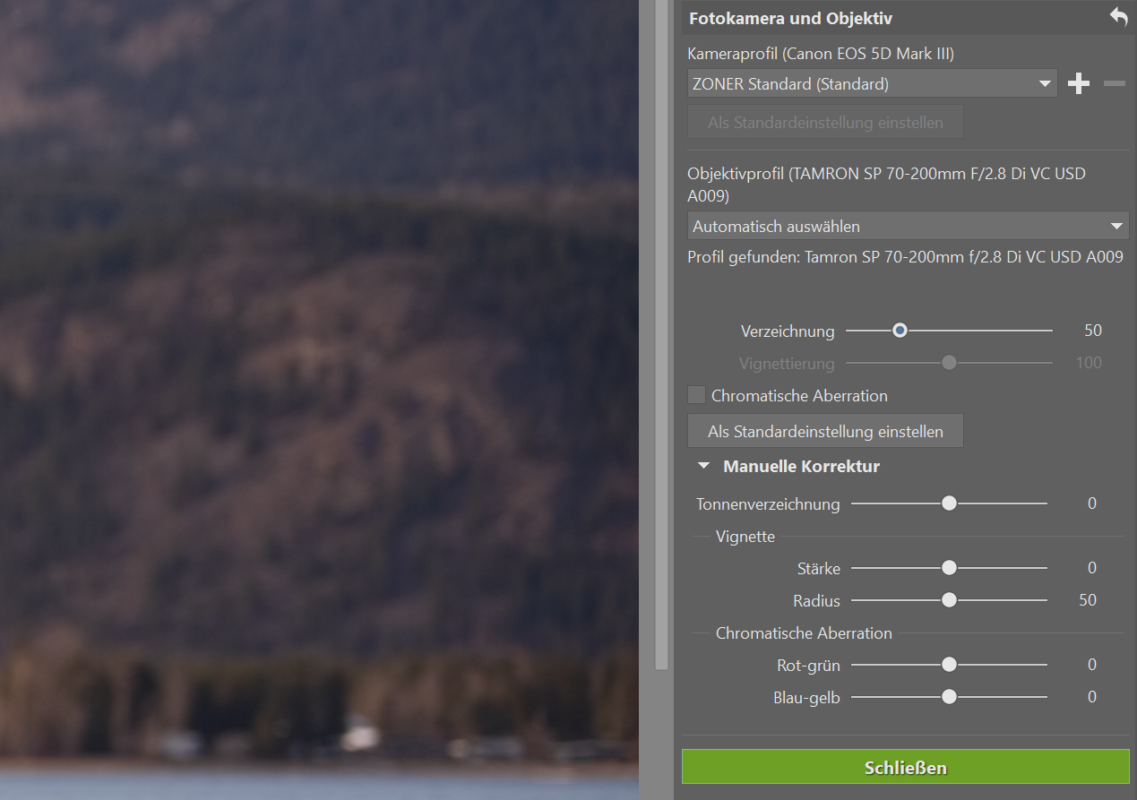Click Als Standardeinstellung einstellen below Chromatische Aberration
Viewport: 1137px width, 800px height.
click(x=825, y=431)
